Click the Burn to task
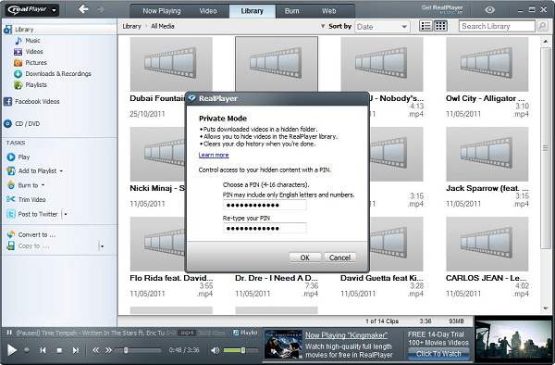Viewport: 555px width, 365px height. coord(28,185)
